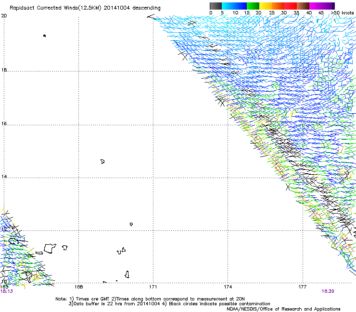Click the dark purple 45-50 knots legend segment

[x=328, y=6]
